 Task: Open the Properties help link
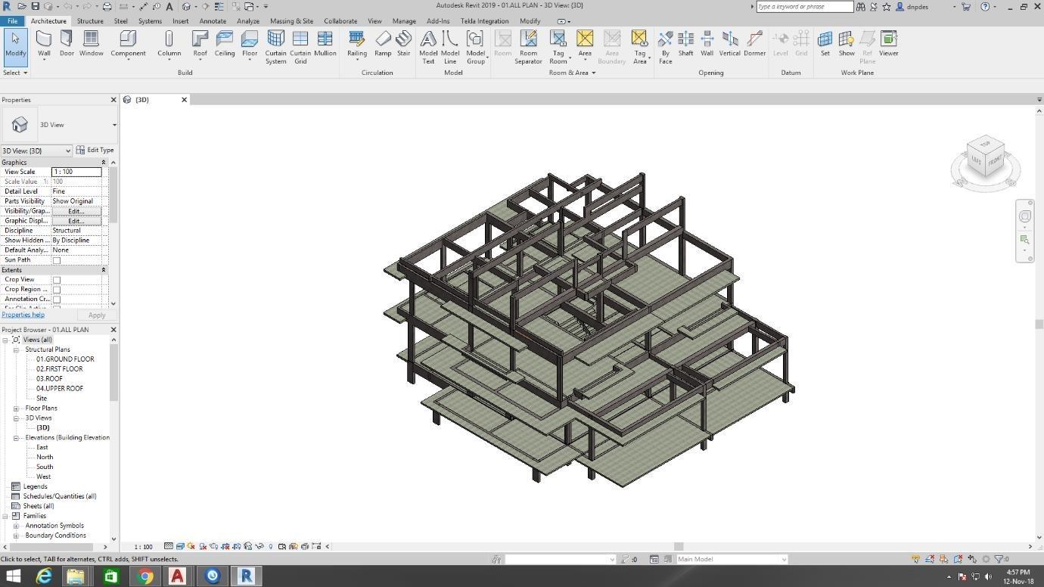click(x=23, y=315)
